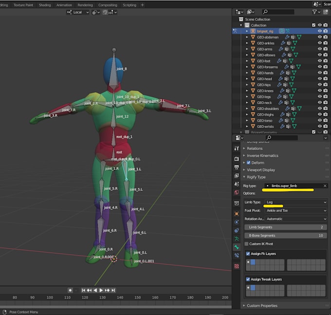
Task: Click the pivot point icon in the header
Action: (x=95, y=12)
